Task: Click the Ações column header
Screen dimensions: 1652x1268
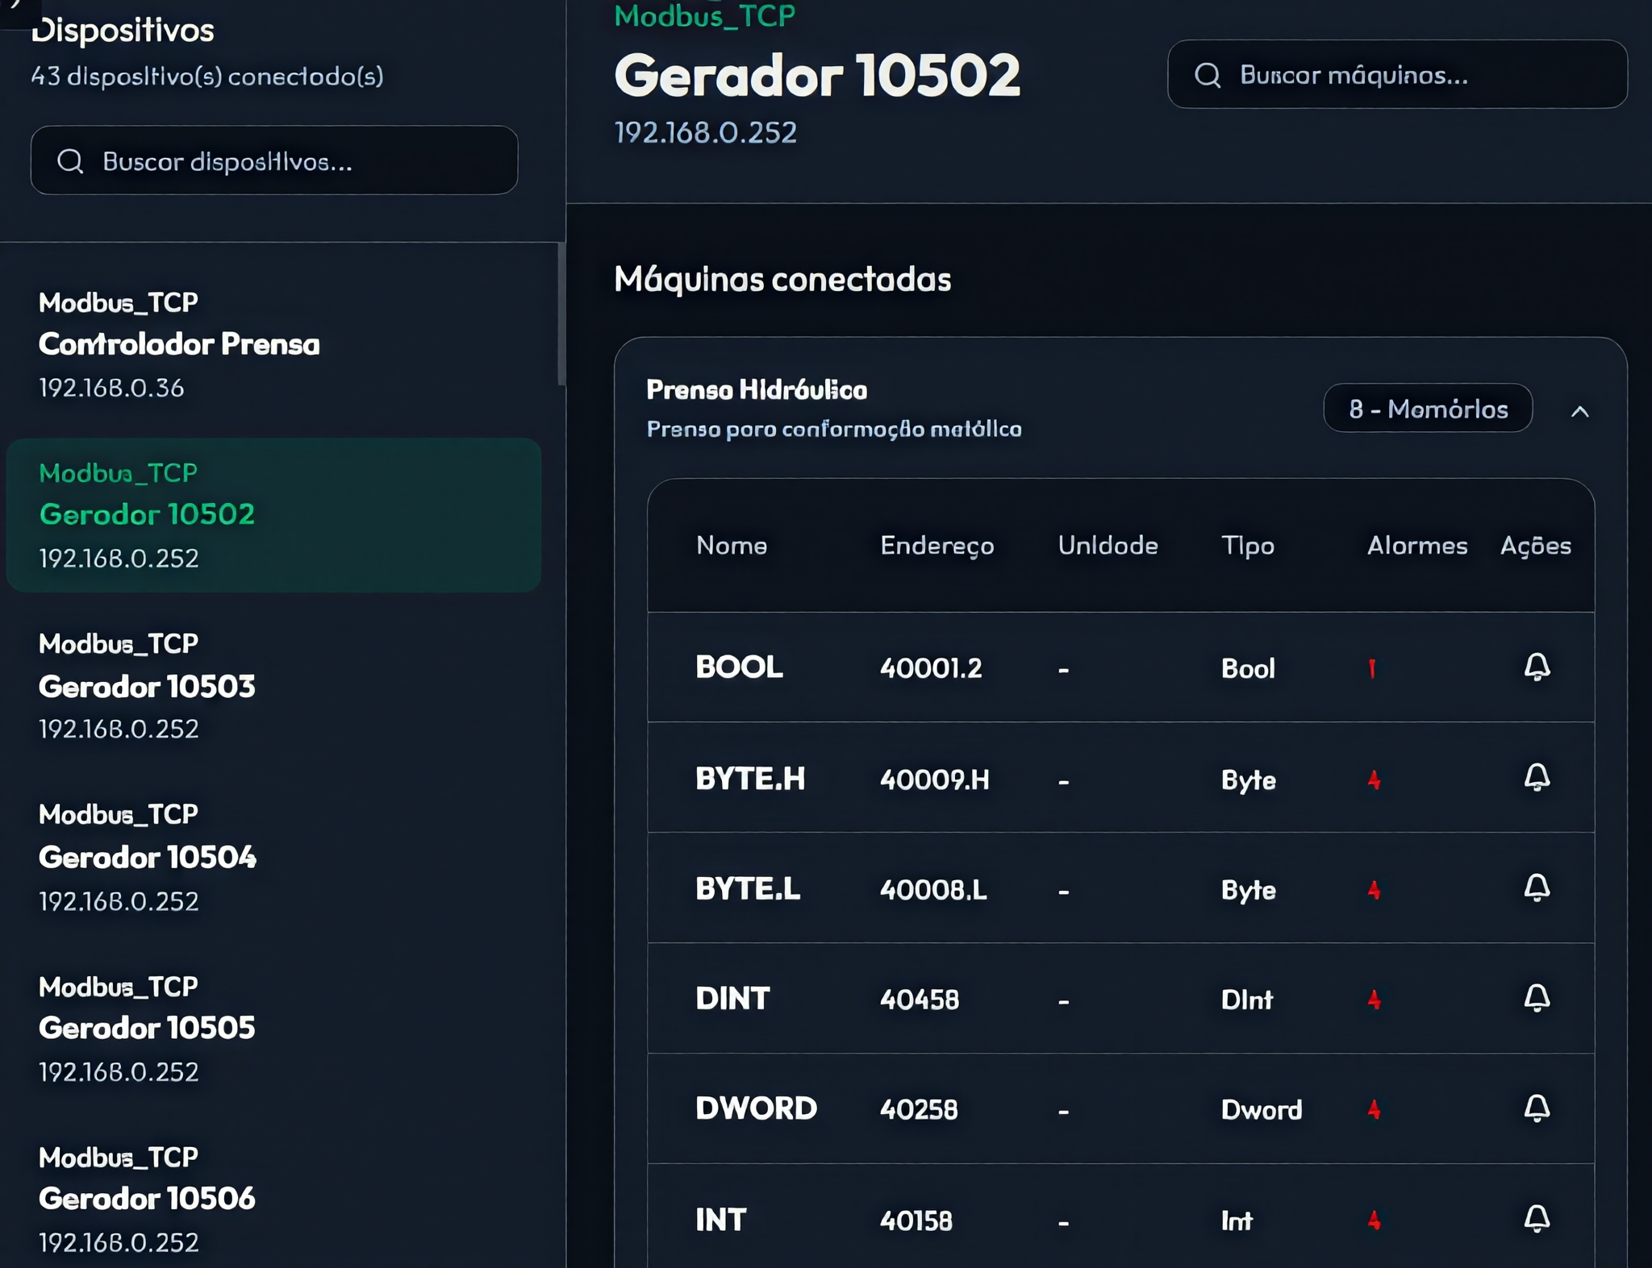Action: click(1536, 547)
